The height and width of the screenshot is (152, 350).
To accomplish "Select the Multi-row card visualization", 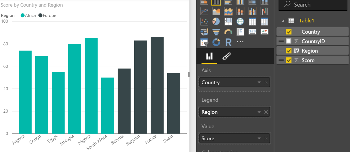I will [x=240, y=32].
